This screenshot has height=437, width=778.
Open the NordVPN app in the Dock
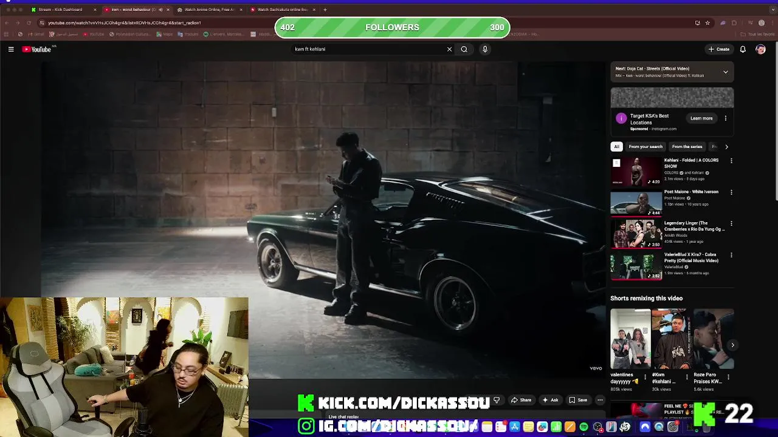645,427
